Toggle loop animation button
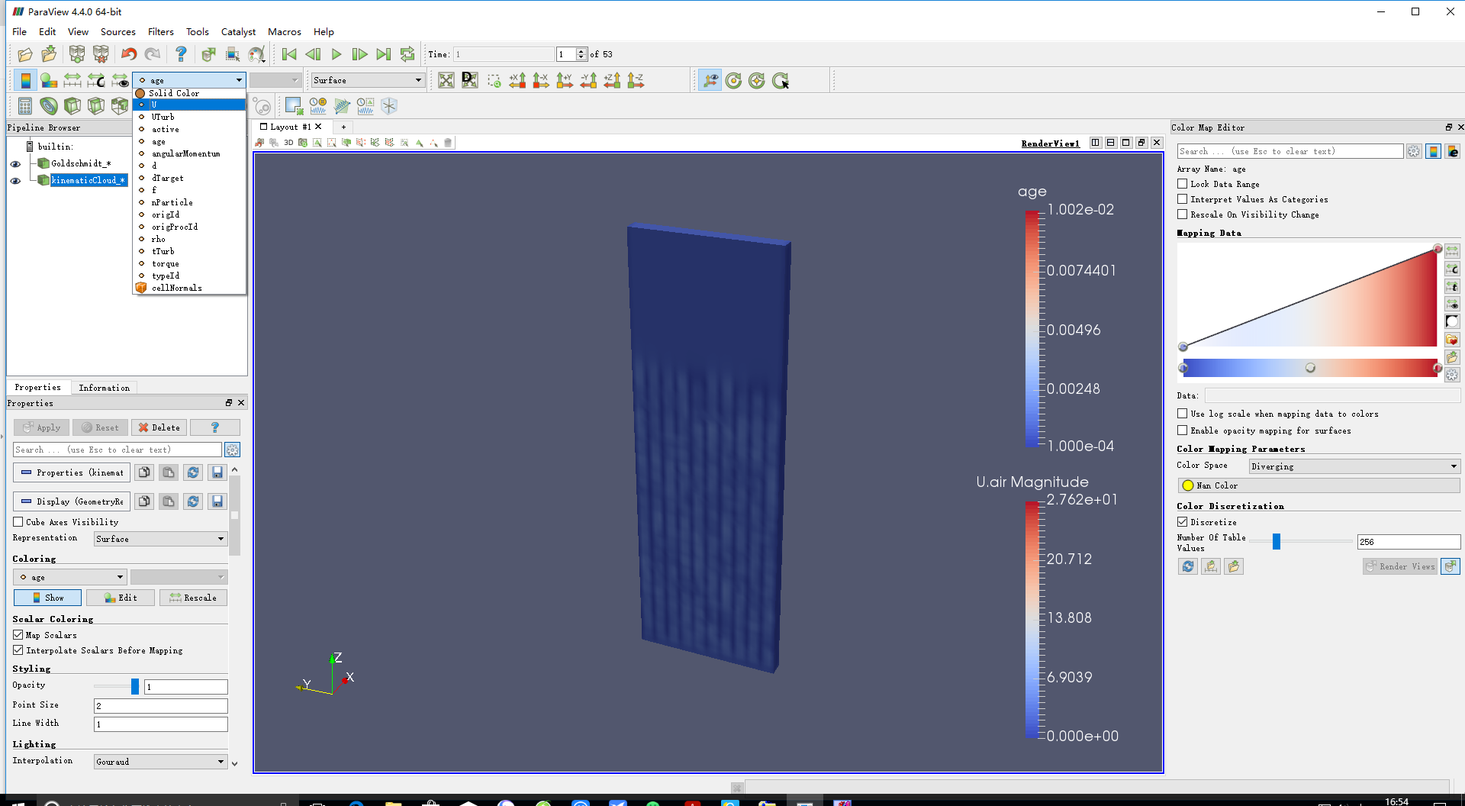Image resolution: width=1465 pixels, height=806 pixels. pyautogui.click(x=407, y=54)
